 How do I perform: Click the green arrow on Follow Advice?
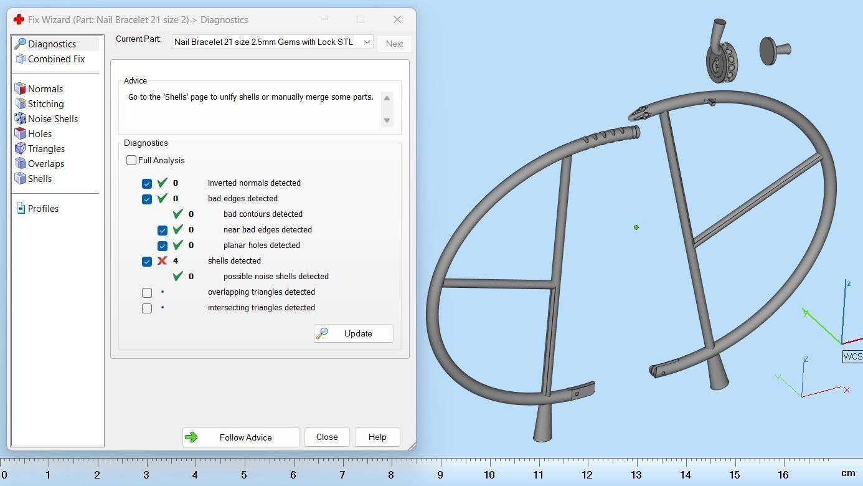tap(191, 437)
